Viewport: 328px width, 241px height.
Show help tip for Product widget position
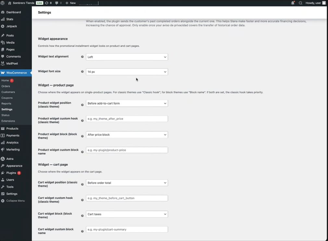tap(82, 105)
